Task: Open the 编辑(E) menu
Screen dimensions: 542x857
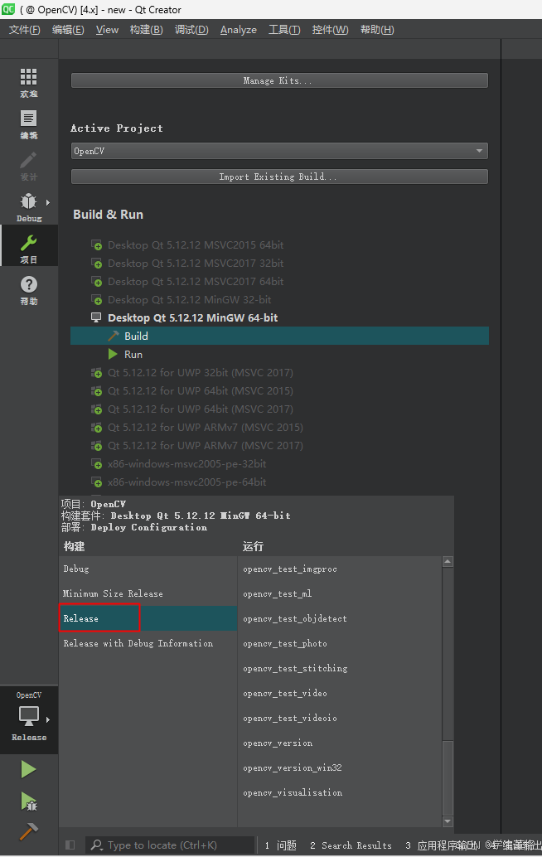Action: [68, 30]
